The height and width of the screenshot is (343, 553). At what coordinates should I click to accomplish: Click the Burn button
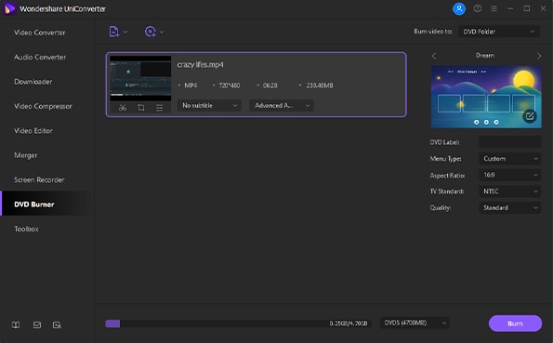point(515,323)
